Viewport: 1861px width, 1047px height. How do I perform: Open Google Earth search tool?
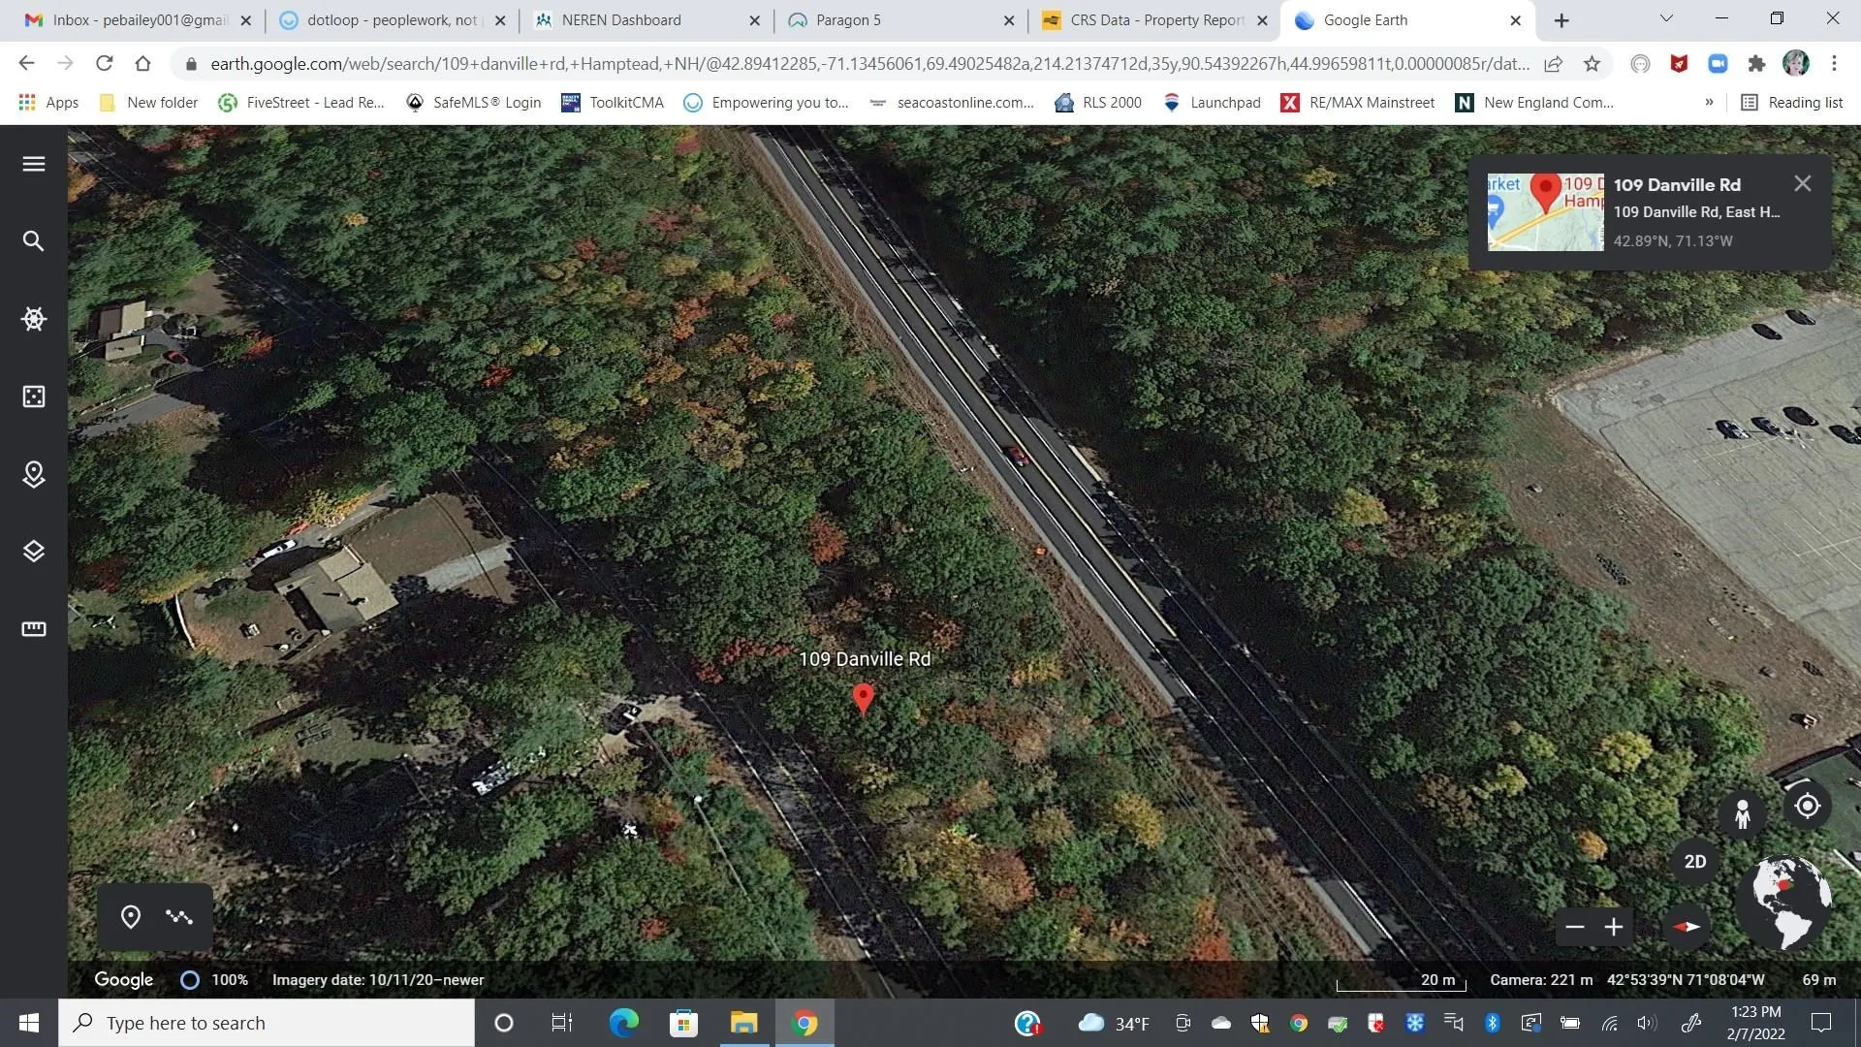pyautogui.click(x=34, y=241)
